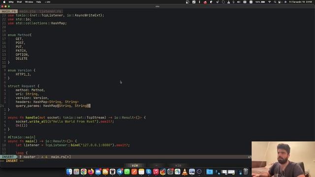This screenshot has height=177, width=315.
Task: Click main.rs[+] filename in status line
Action: tap(61, 157)
